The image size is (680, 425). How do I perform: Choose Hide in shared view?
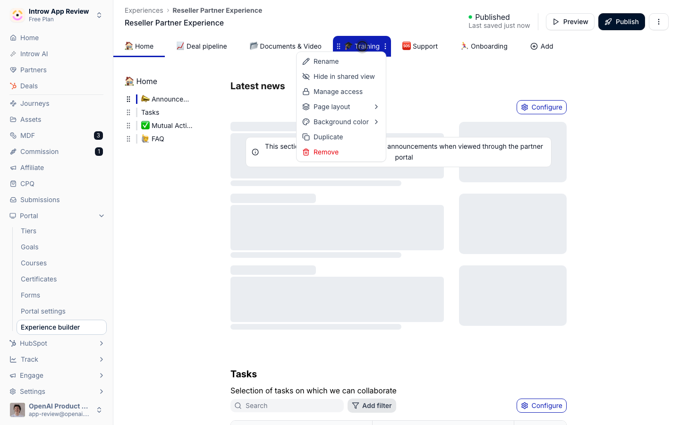point(341,76)
